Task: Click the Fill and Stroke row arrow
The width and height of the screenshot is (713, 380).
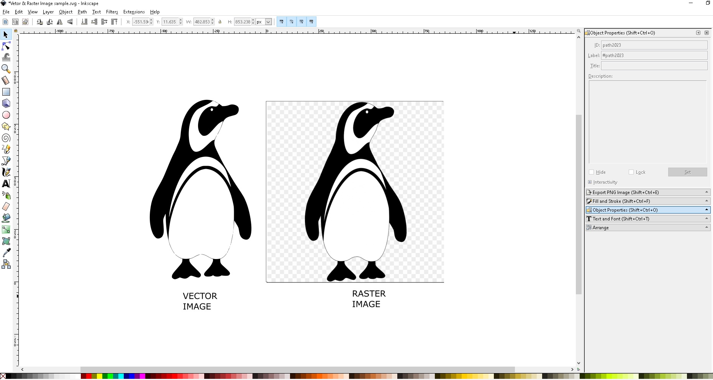Action: 706,201
